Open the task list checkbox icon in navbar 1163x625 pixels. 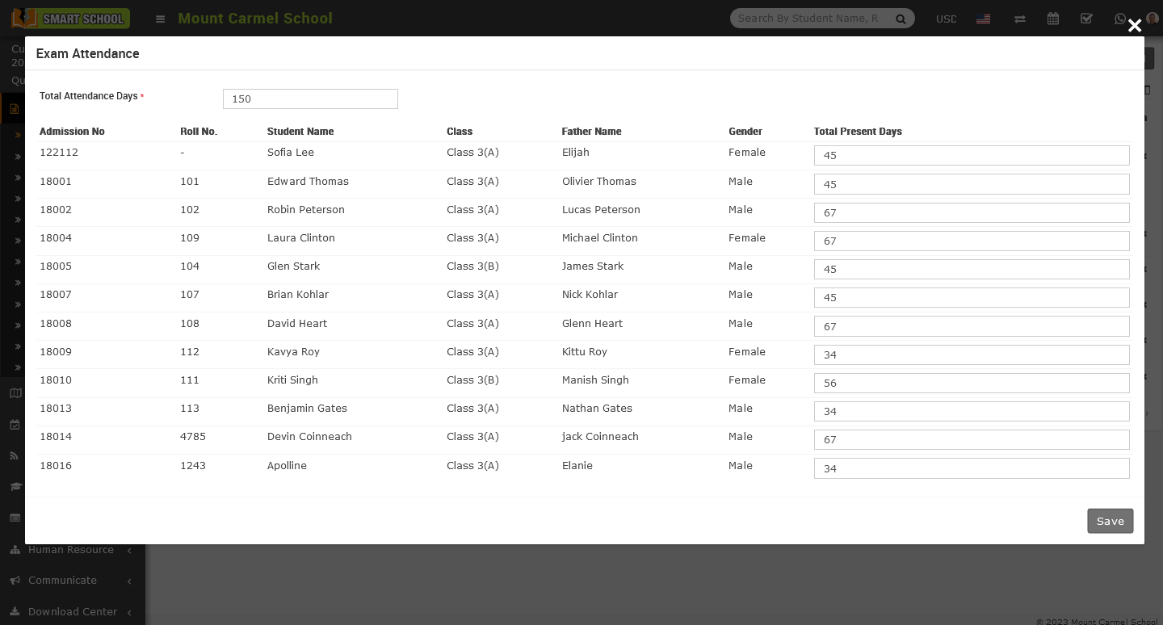[1086, 19]
